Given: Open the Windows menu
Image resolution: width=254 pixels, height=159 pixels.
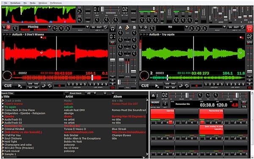Looking at the screenshot, I should point(43,3).
